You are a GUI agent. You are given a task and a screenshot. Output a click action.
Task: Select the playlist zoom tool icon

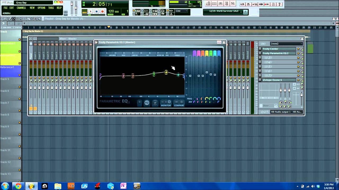[35, 19]
